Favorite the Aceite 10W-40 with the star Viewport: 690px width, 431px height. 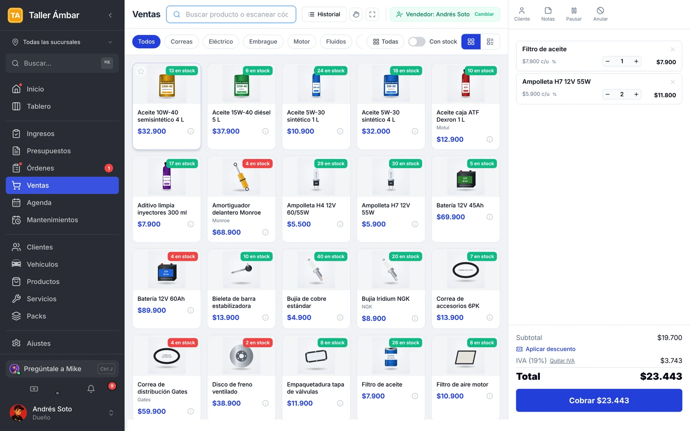[x=141, y=71]
